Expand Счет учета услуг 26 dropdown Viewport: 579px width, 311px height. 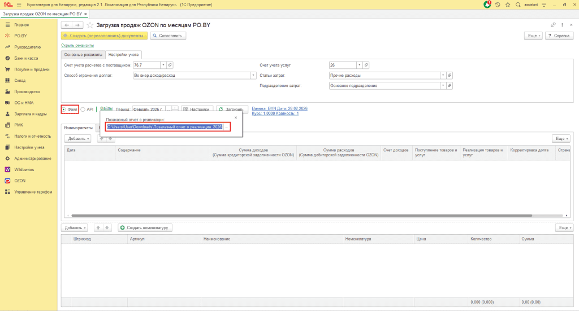click(x=359, y=65)
